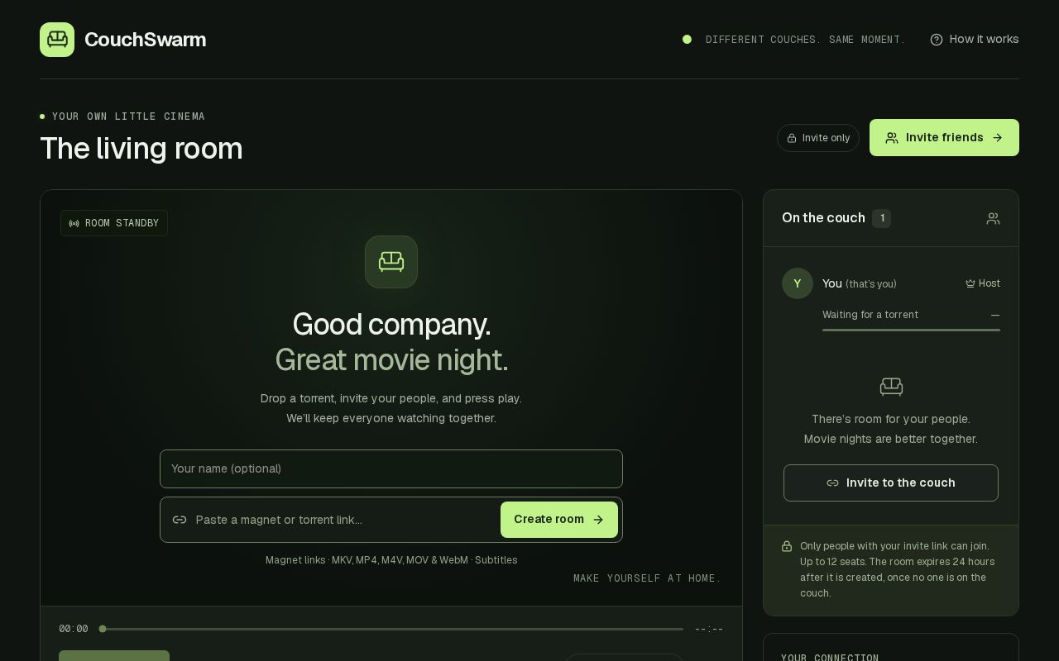Click the CouchSwarm brand name
The image size is (1059, 661).
pyautogui.click(x=145, y=40)
